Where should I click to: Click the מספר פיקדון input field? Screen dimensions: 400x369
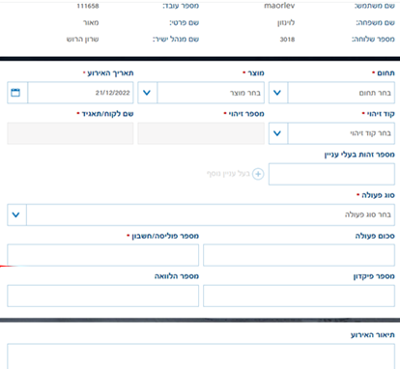pos(299,296)
